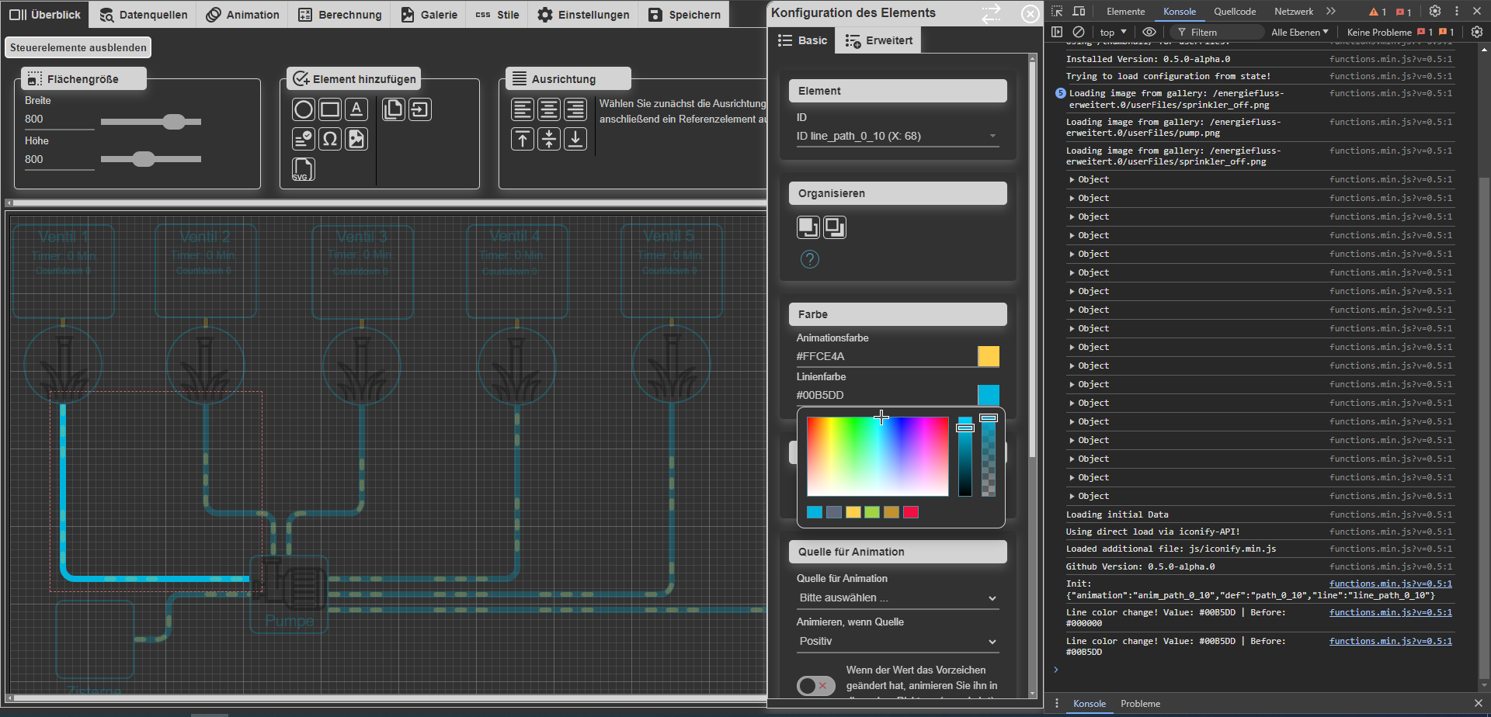Open the DevTools Netzwerk tab
1491x717 pixels.
1294,11
